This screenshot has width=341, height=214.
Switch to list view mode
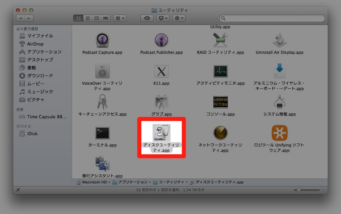[88, 18]
